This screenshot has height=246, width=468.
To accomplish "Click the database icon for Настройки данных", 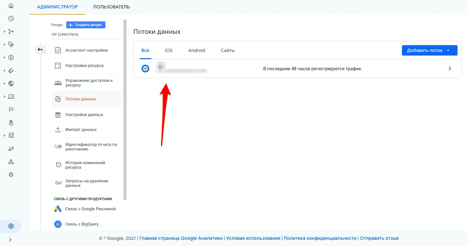I will pyautogui.click(x=58, y=115).
